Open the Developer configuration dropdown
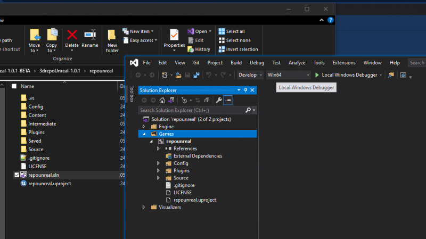Screen dimensions: 426x239 tap(250, 75)
